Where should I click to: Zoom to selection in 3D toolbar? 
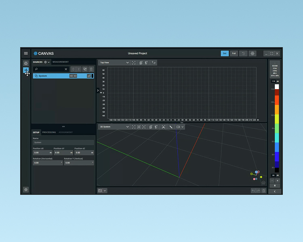(x=144, y=127)
